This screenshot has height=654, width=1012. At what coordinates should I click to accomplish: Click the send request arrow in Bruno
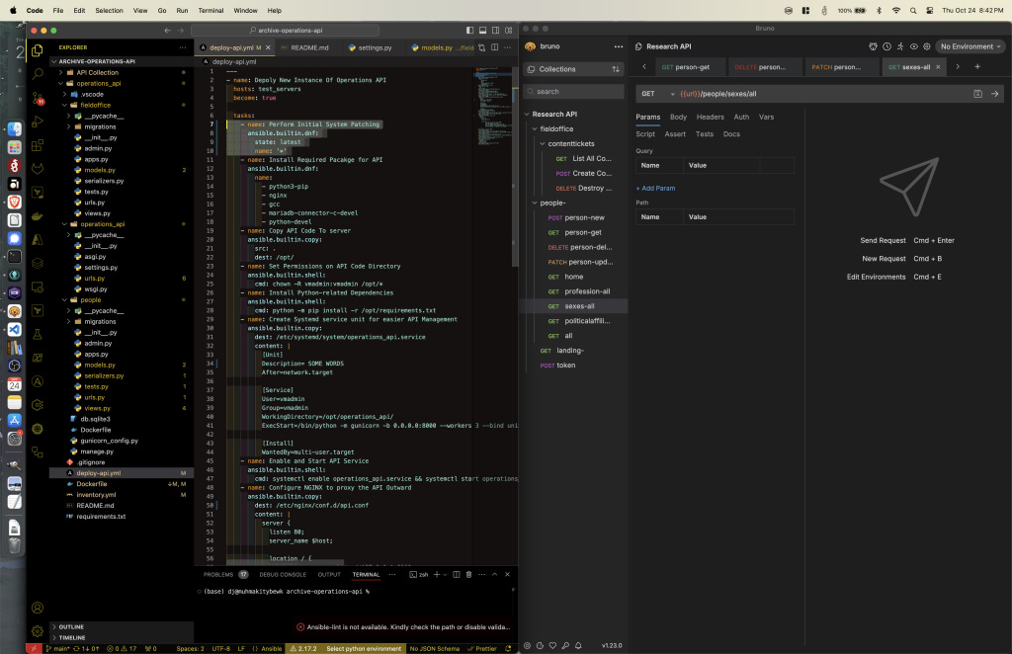(994, 93)
